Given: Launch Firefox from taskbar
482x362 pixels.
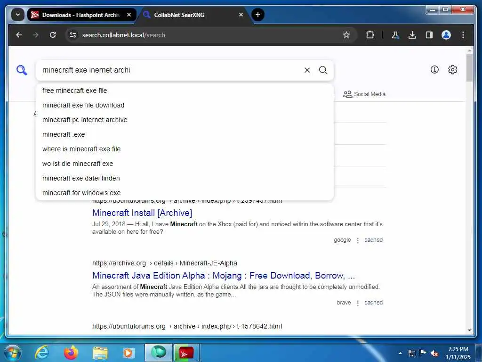Looking at the screenshot, I should 71,353.
